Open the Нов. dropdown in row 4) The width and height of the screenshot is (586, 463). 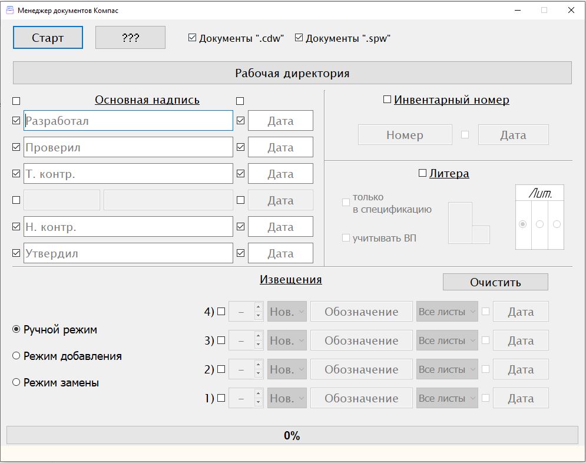tap(287, 311)
